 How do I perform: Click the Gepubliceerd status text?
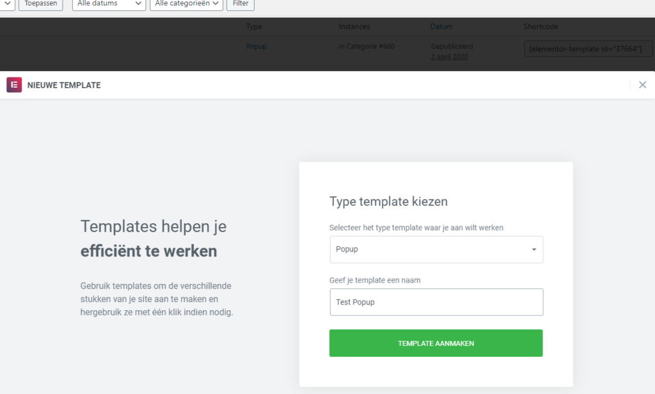[x=452, y=47]
